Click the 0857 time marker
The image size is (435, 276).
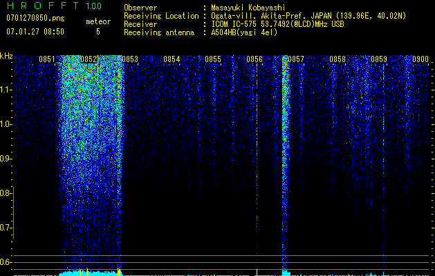pyautogui.click(x=296, y=59)
